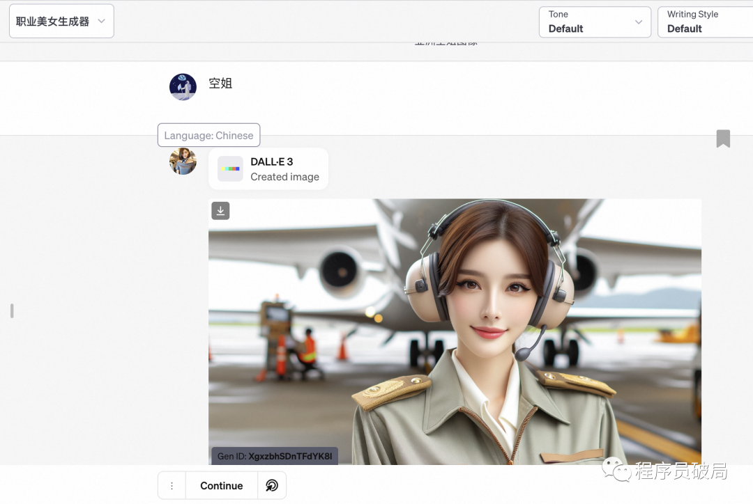Open the three-dot options menu
The image size is (753, 504).
pos(172,486)
